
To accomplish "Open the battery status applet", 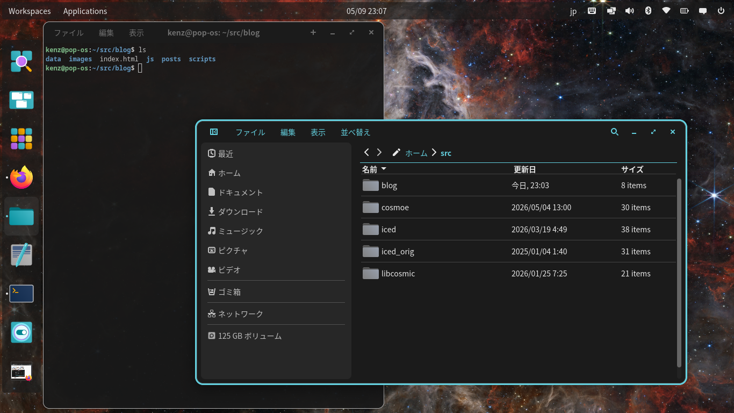I will [x=685, y=11].
